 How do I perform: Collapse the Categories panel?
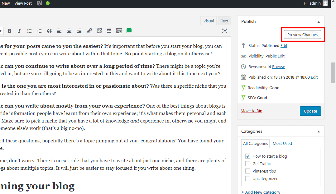tap(319, 131)
